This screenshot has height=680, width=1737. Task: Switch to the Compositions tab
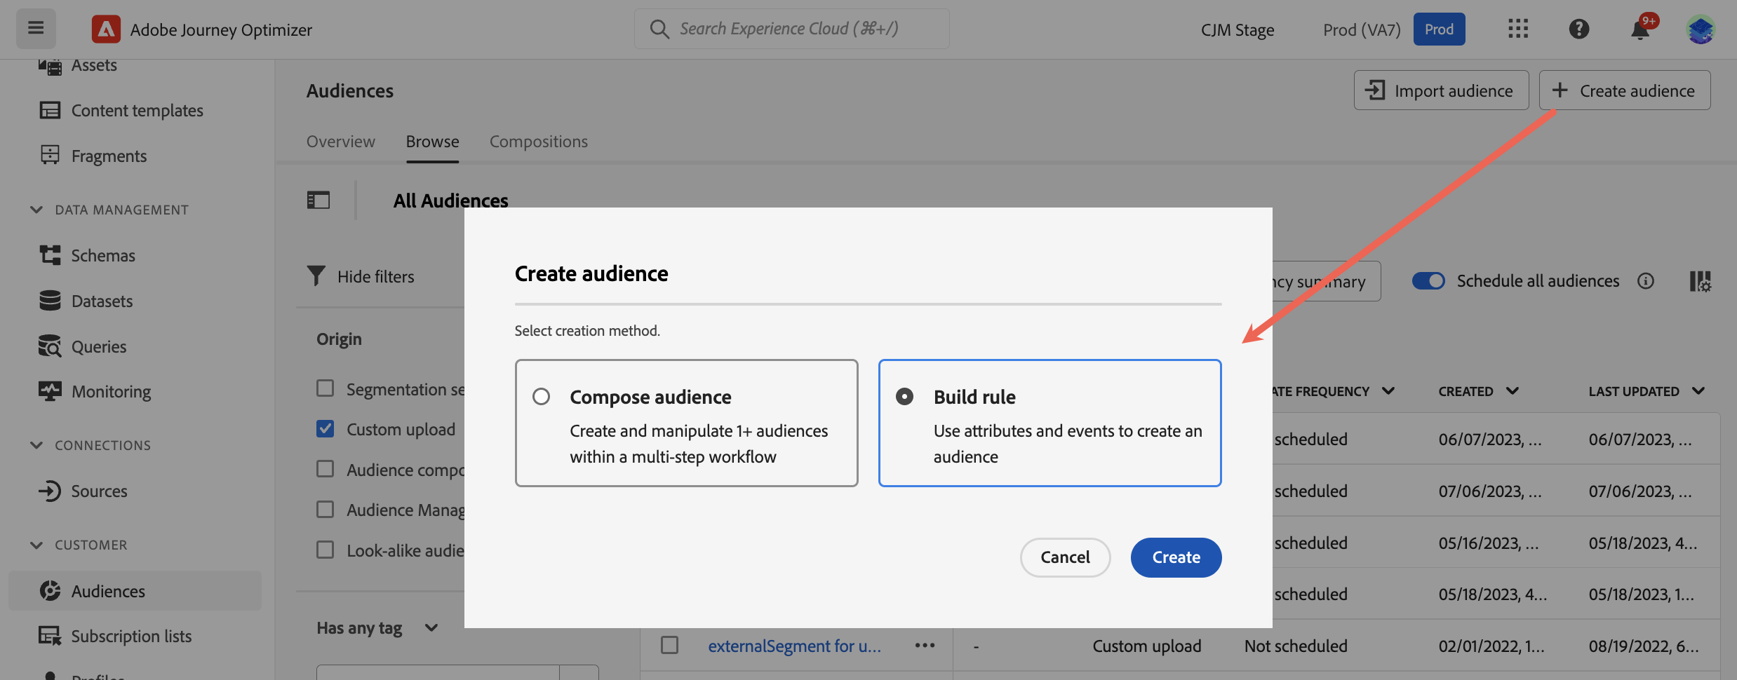(x=538, y=142)
